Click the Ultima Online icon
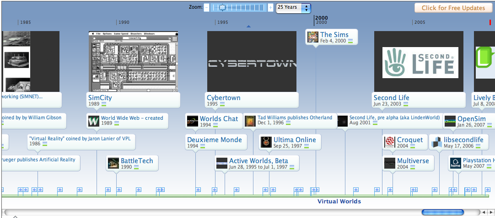The height and width of the screenshot is (218, 495). 266,142
